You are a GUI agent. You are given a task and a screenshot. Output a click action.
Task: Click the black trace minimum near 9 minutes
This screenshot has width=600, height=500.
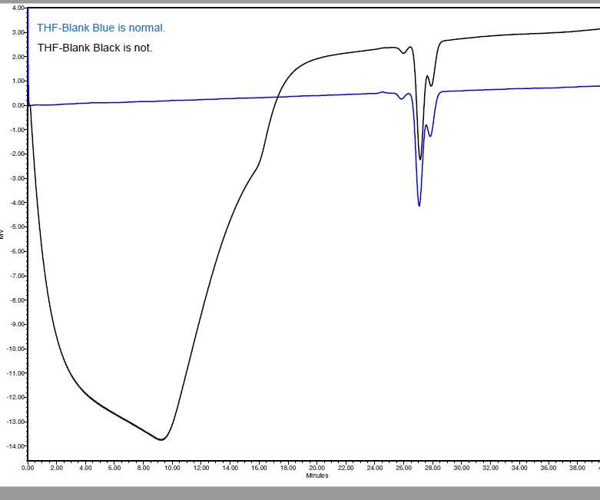(x=161, y=439)
